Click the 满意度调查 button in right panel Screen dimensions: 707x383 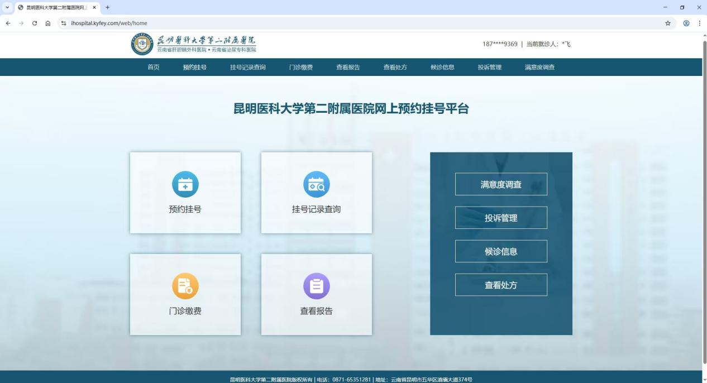click(x=501, y=184)
